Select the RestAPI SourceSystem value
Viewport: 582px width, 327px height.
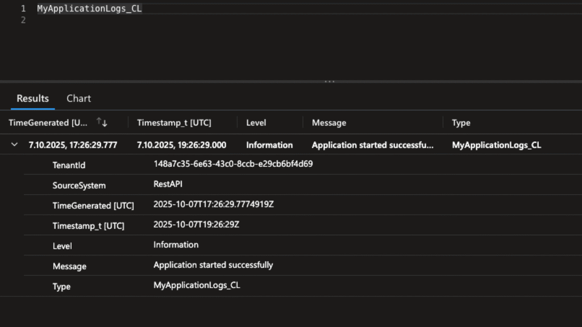tap(168, 184)
